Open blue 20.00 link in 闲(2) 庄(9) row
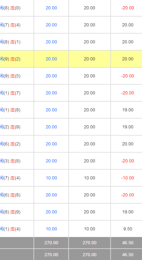Viewport: 142px width, 260px height. (x=51, y=127)
